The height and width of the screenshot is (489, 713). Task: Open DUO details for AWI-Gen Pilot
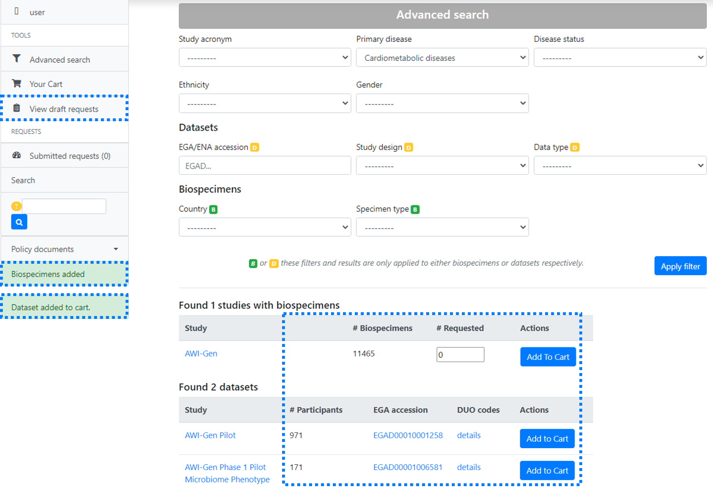pos(469,435)
